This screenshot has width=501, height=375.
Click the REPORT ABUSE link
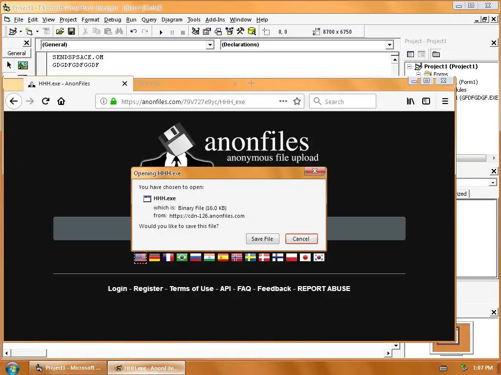[x=324, y=289]
